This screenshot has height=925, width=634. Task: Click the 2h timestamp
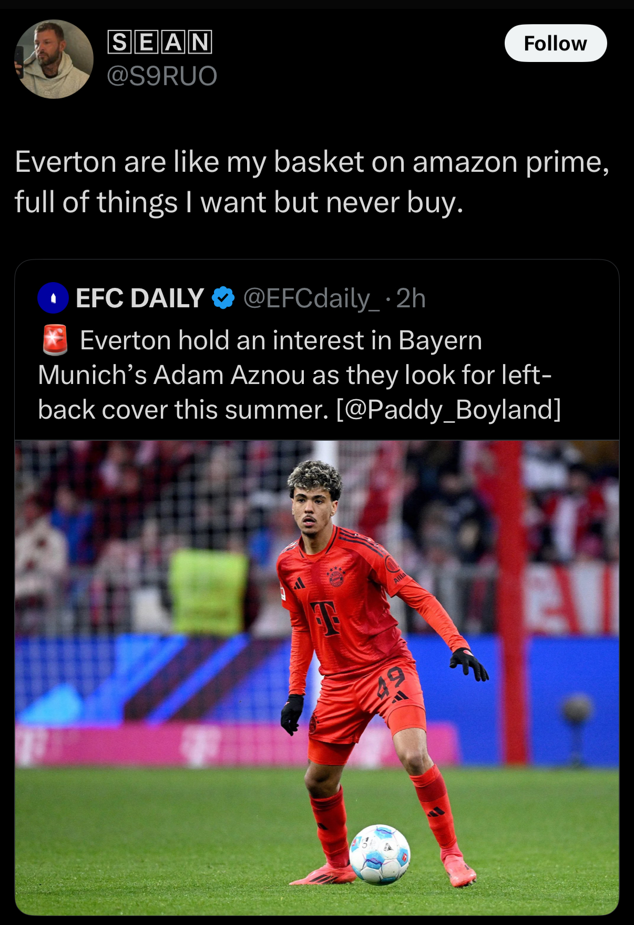click(411, 298)
